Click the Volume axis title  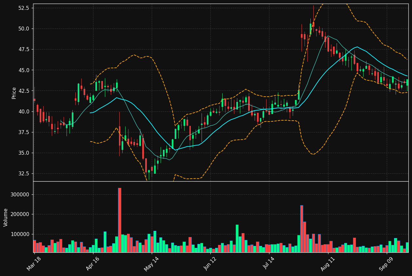(6, 217)
